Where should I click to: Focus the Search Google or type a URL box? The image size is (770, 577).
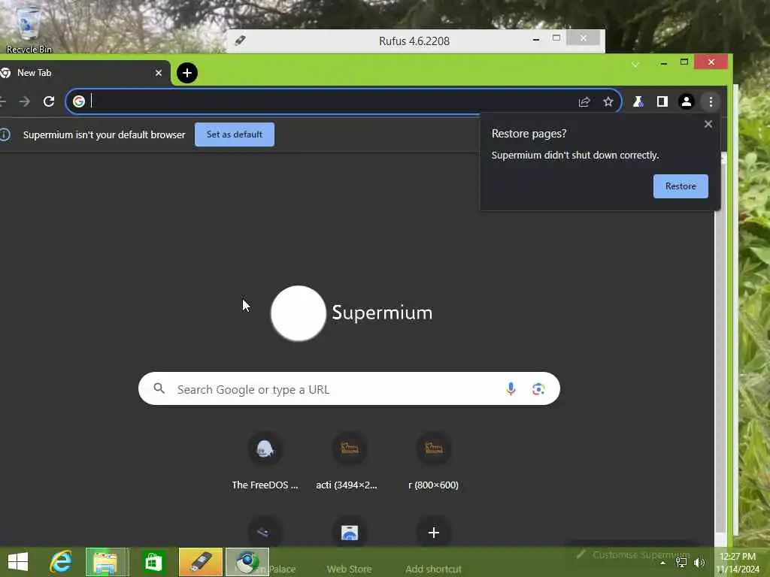(349, 389)
